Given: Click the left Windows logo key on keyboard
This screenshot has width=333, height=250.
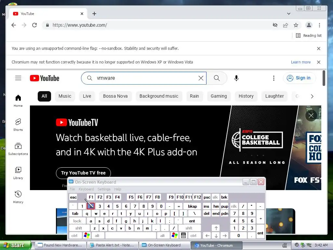Looking at the screenshot, I should point(87,235).
